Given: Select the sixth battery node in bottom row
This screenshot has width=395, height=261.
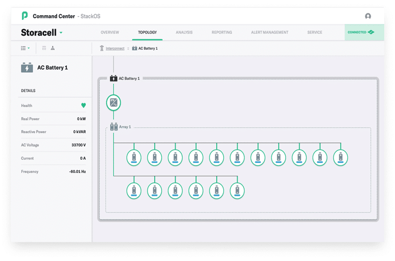Looking at the screenshot, I should pos(237,191).
